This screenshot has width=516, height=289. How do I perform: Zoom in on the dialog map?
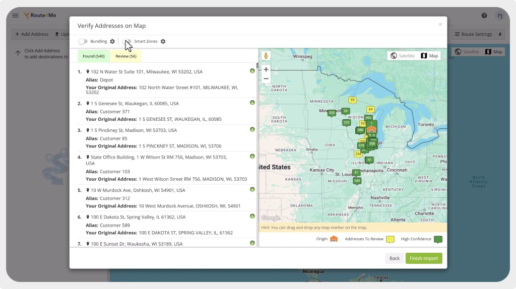[266, 69]
